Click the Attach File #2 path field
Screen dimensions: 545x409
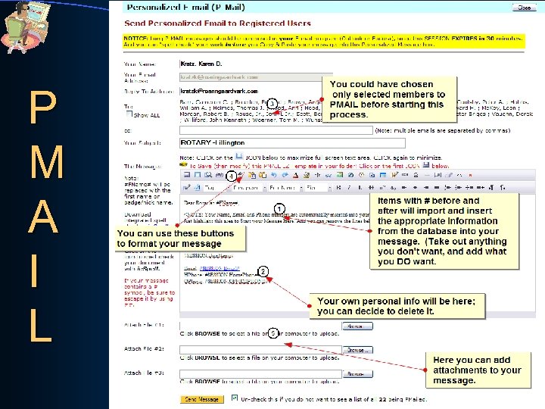[260, 350]
